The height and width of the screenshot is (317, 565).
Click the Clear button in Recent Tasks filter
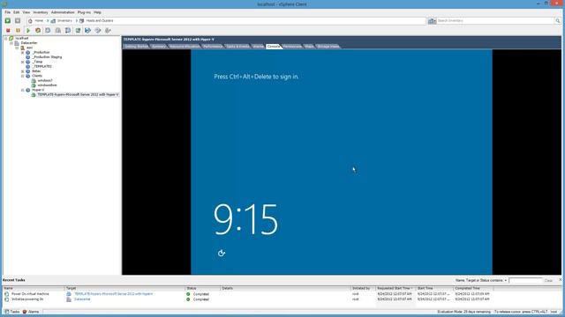[548, 280]
